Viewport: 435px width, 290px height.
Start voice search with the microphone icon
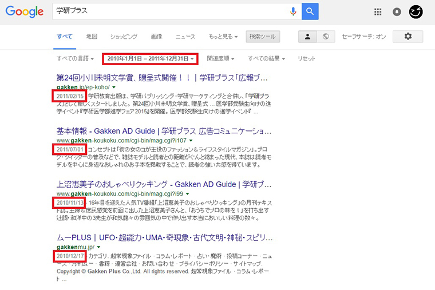click(x=293, y=11)
